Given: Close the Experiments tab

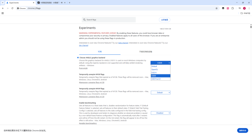Looking at the screenshot, I should [33, 3].
